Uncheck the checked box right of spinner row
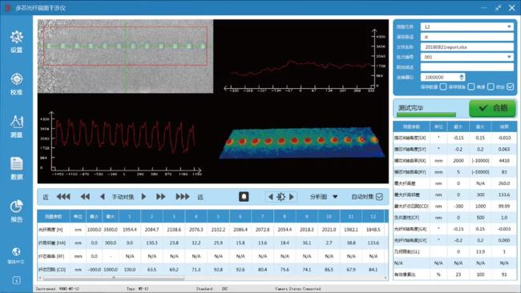521x293 pixels. tap(511, 87)
